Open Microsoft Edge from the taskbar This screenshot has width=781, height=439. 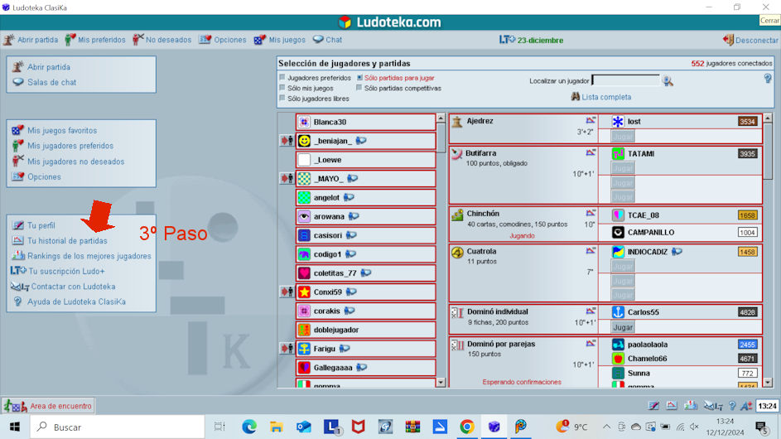(x=249, y=427)
